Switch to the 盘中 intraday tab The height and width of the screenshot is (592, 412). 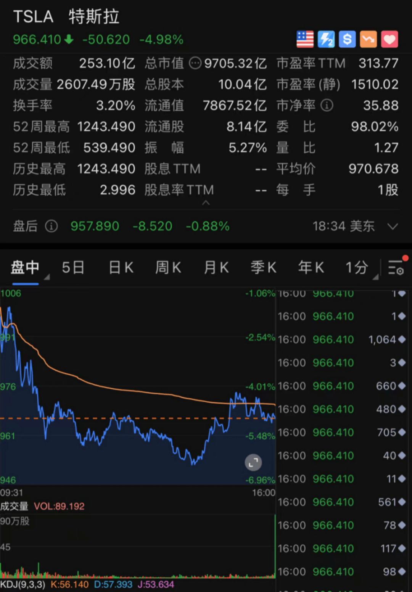(x=25, y=267)
